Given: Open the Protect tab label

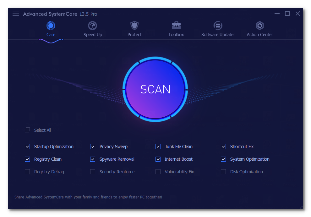Looking at the screenshot, I should pos(134,35).
